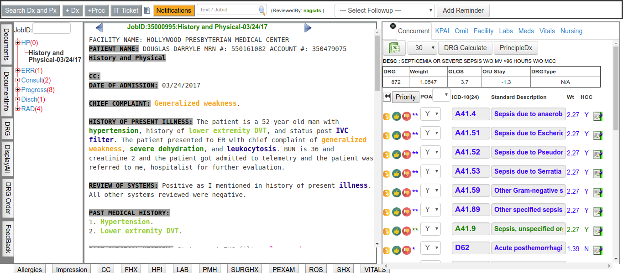623x273 pixels.
Task: Click the document icon beside IT Ticket
Action: tap(147, 10)
